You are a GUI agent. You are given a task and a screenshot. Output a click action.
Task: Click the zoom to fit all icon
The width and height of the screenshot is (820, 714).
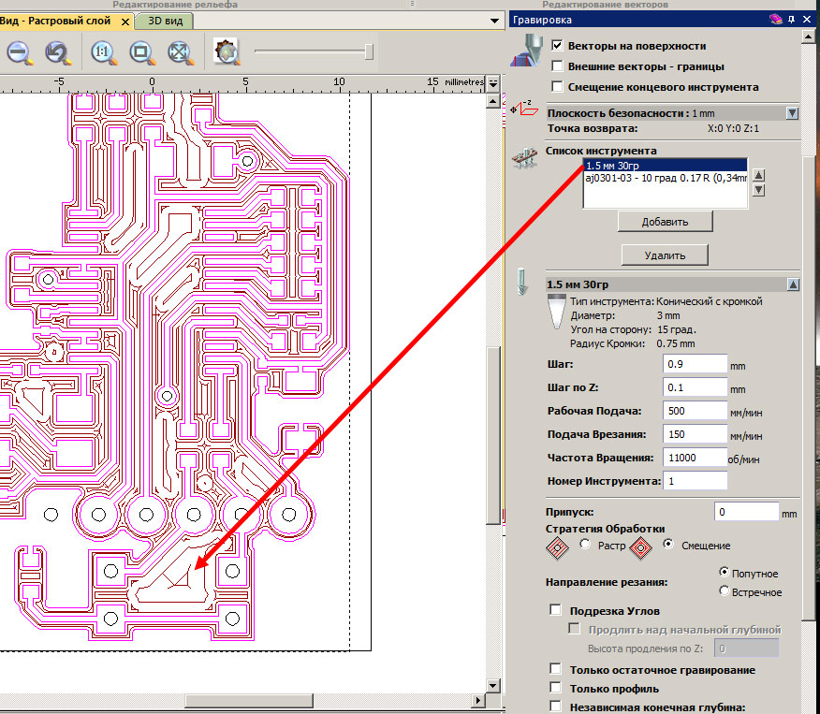(181, 52)
